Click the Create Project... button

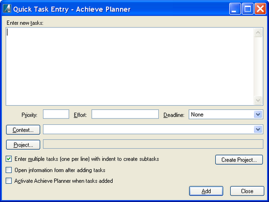click(x=239, y=160)
